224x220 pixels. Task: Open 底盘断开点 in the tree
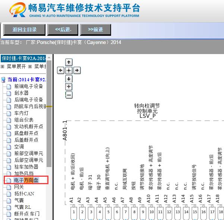[x=26, y=133]
